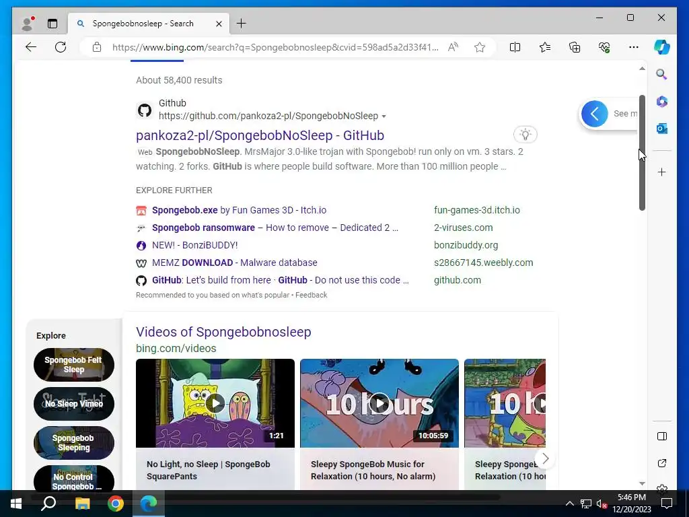Select No Control Spongebob explore chip
This screenshot has height=517, width=689.
74,479
